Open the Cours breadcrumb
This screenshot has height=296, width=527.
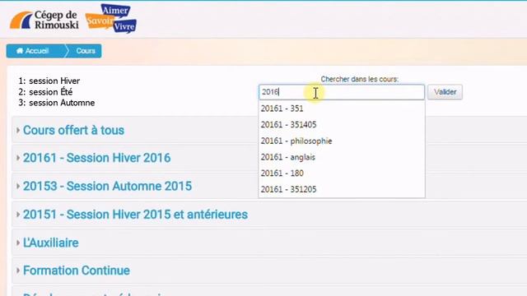(86, 51)
